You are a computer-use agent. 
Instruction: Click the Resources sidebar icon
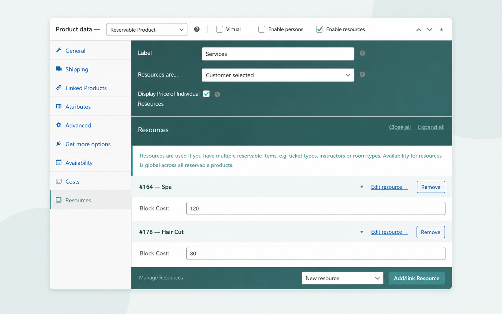tap(59, 200)
